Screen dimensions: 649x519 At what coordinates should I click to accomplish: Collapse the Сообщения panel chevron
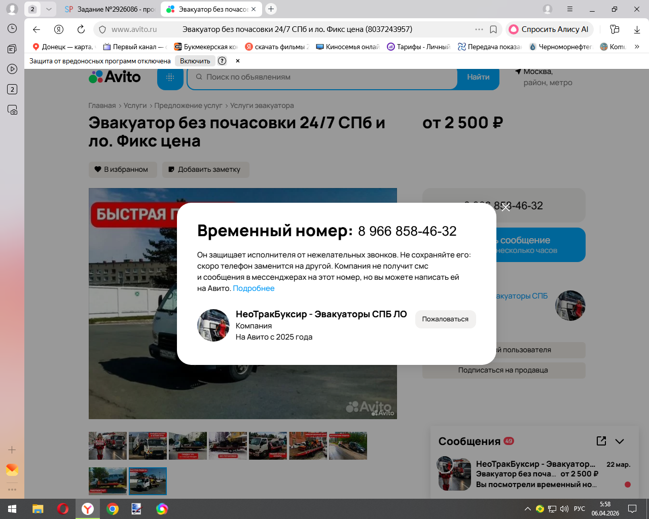(620, 441)
